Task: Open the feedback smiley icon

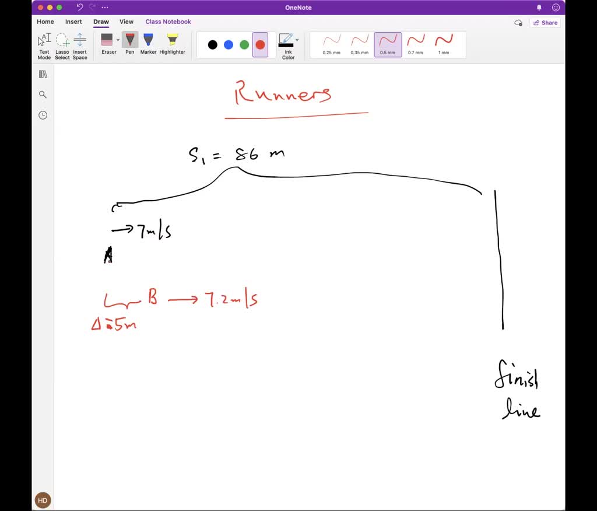Action: tap(556, 7)
